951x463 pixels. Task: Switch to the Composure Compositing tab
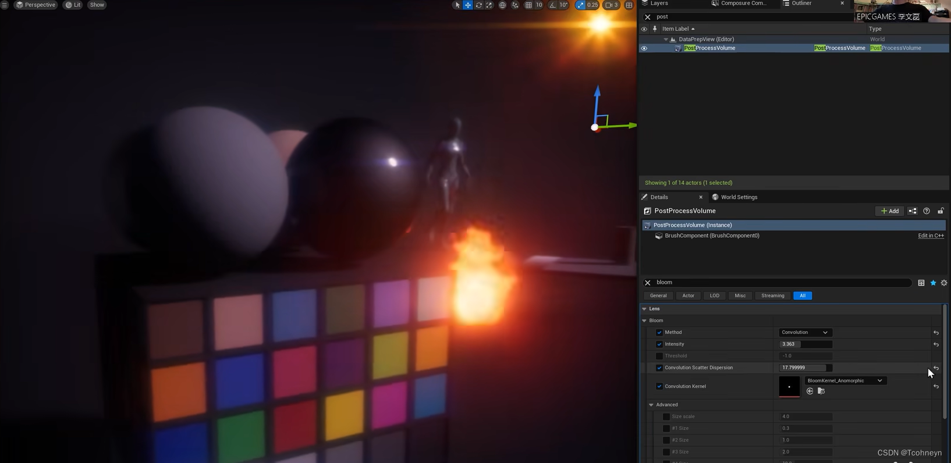[x=739, y=3]
